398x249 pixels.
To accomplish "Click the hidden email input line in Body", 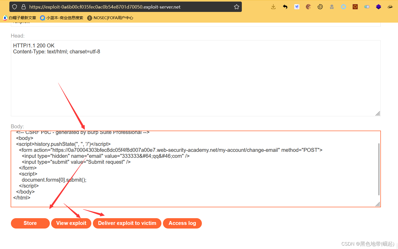I will 106,156.
